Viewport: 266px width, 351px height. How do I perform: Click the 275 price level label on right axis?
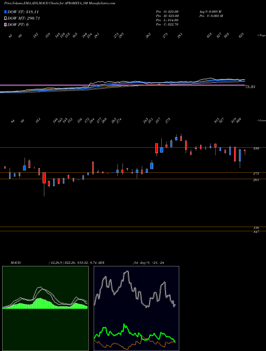pyautogui.click(x=256, y=173)
